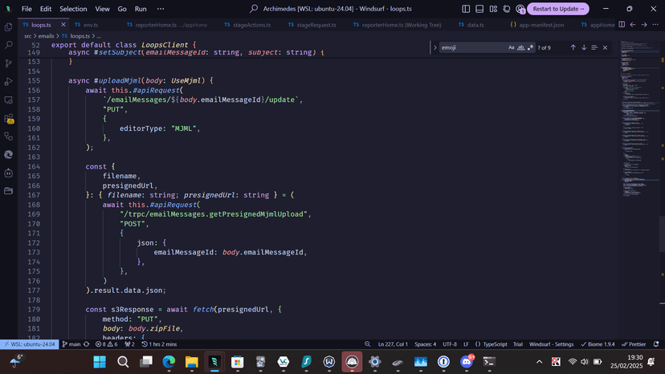Open the Run and Debug view
The width and height of the screenshot is (665, 374).
coord(9,81)
